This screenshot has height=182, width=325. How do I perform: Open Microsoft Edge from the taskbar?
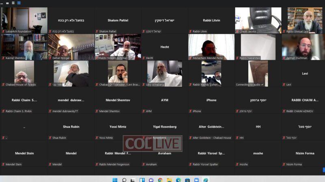178,180
